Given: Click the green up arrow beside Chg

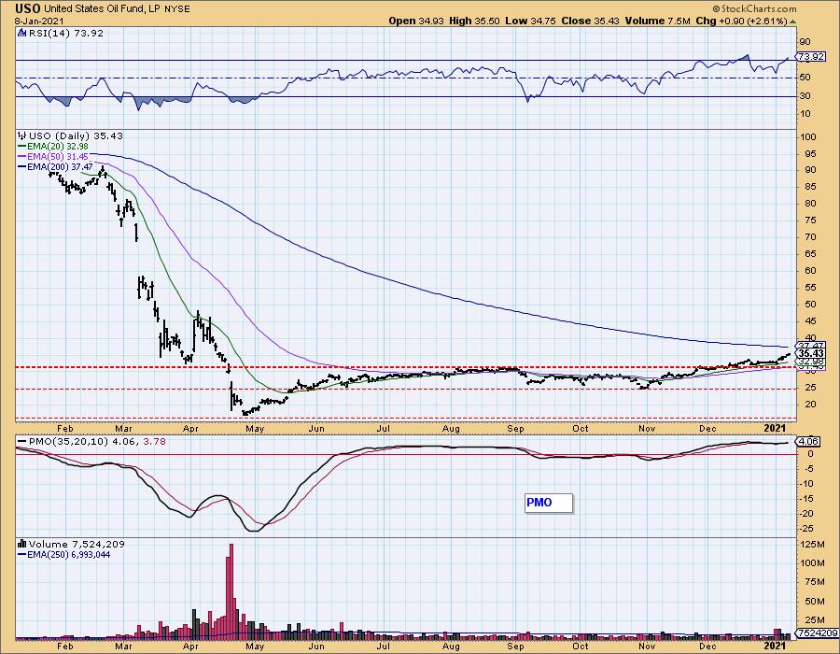Looking at the screenshot, I should [x=792, y=21].
